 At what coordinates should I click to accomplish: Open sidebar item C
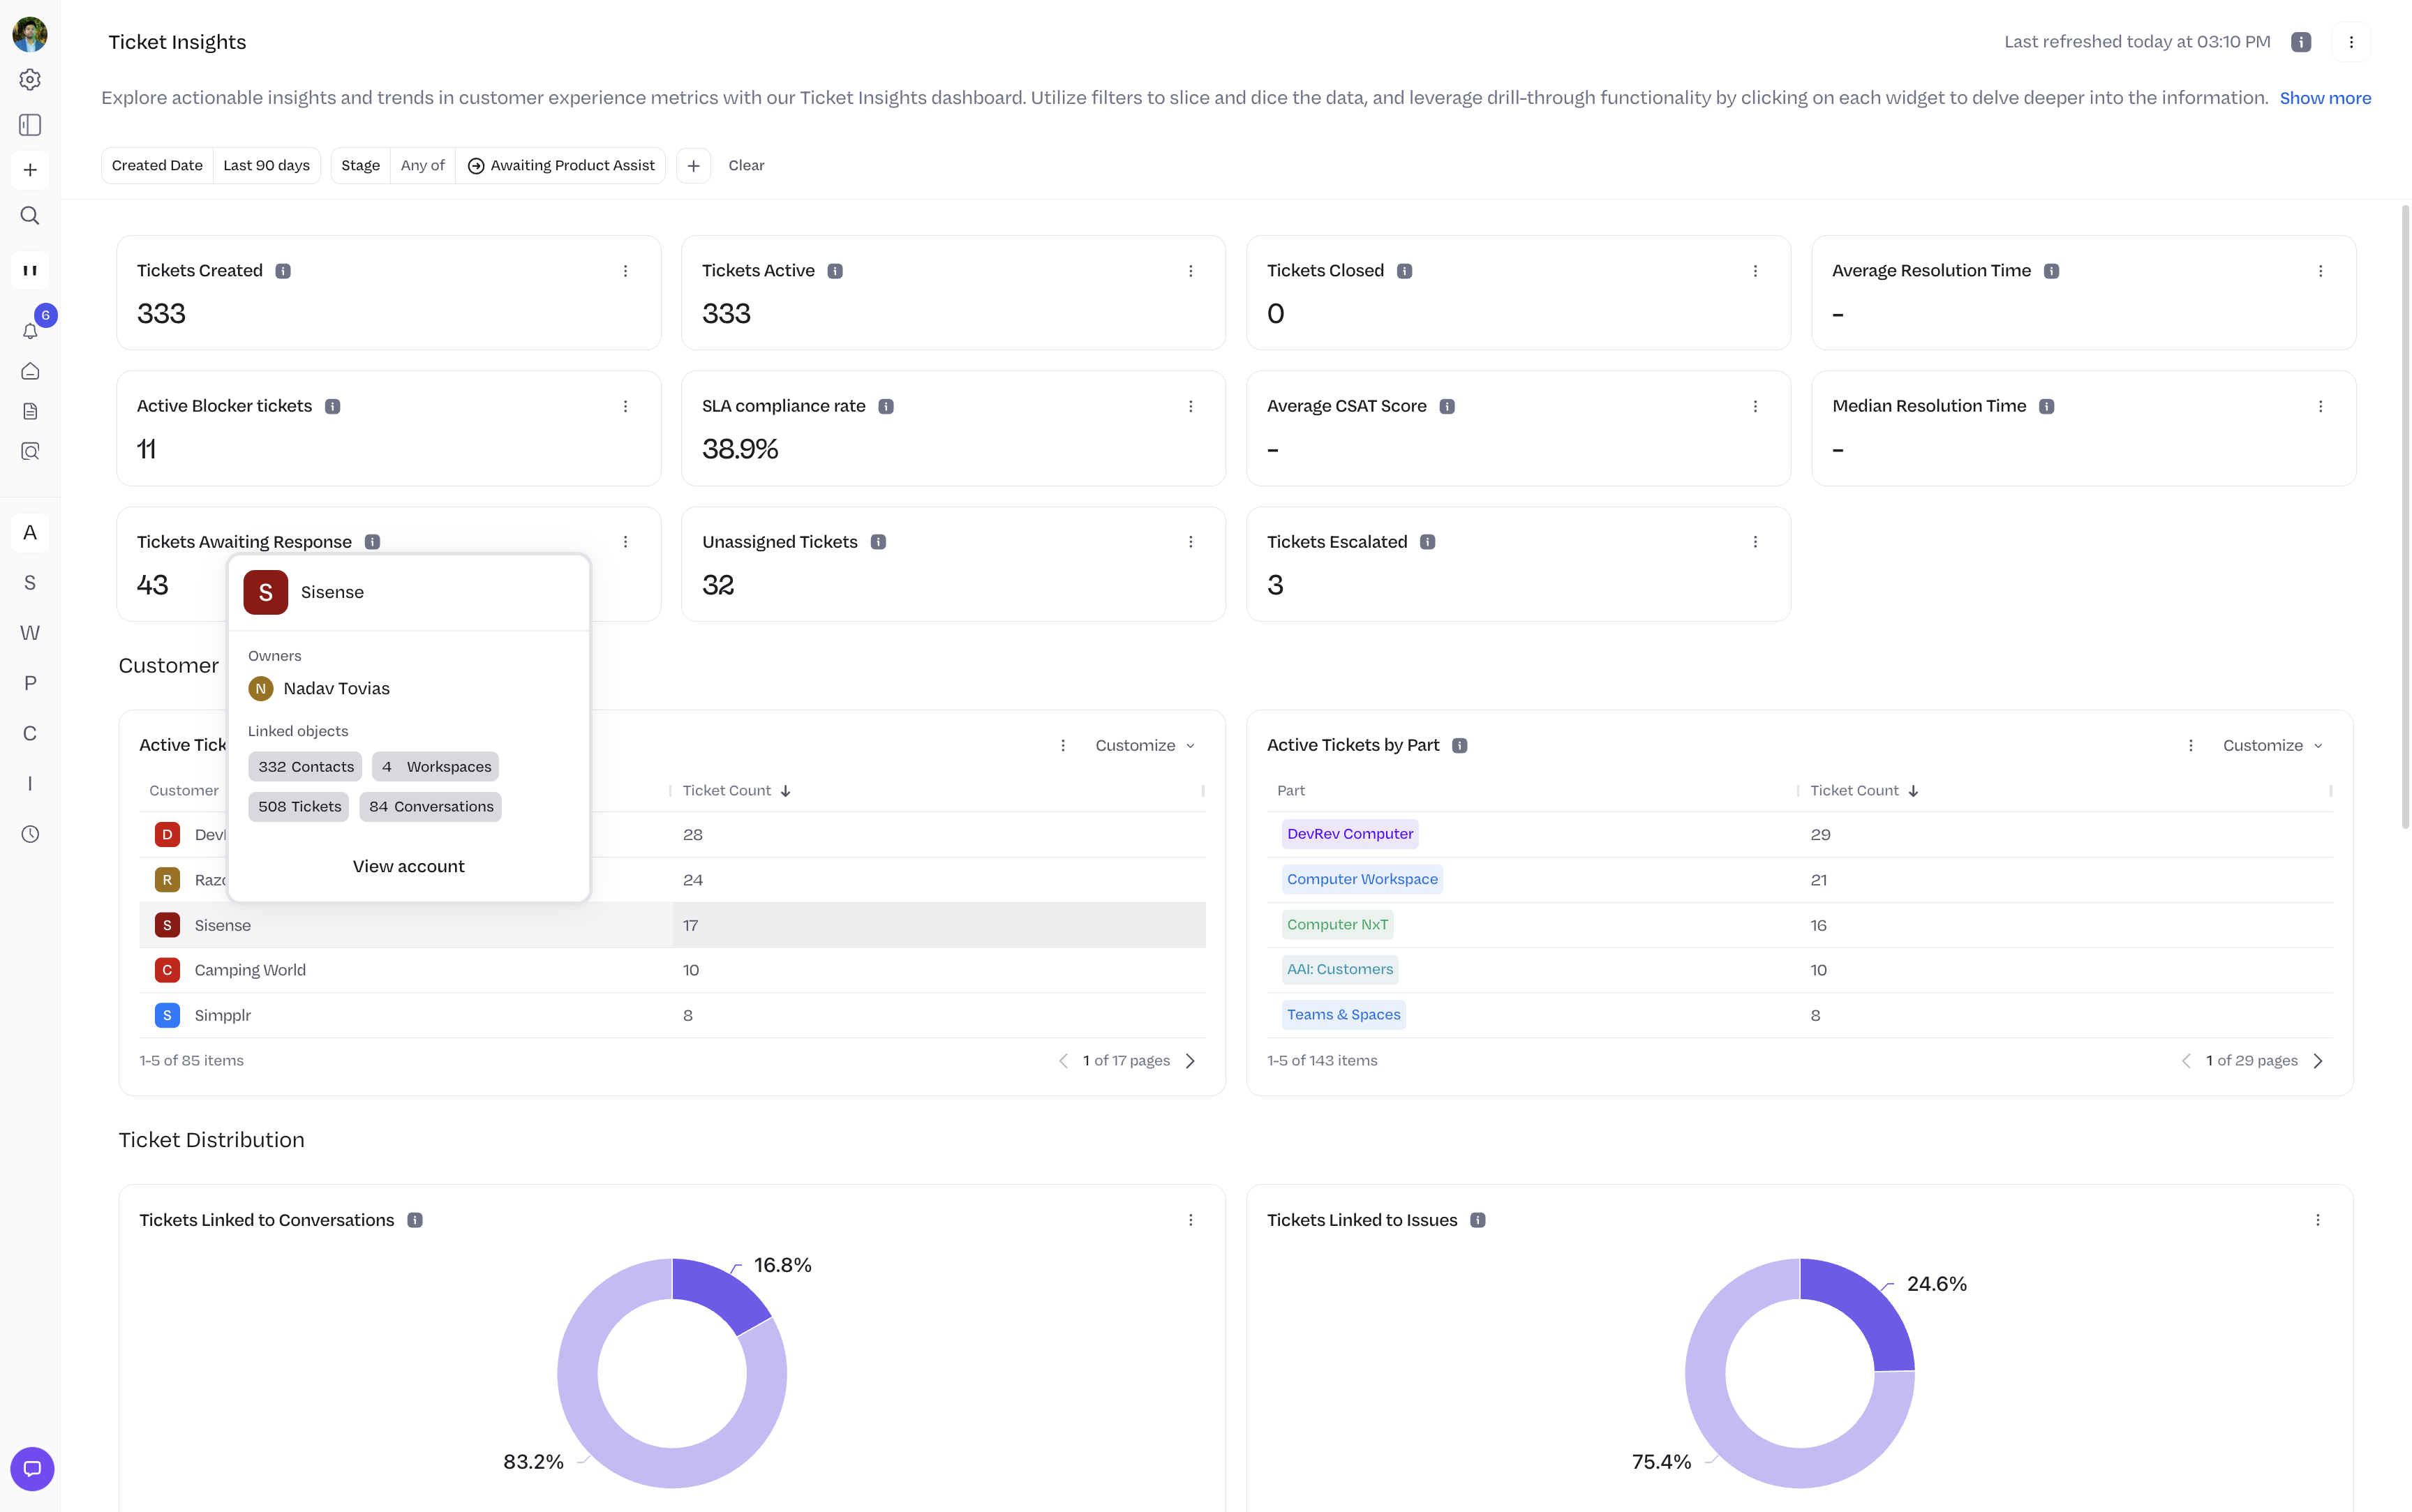30,734
